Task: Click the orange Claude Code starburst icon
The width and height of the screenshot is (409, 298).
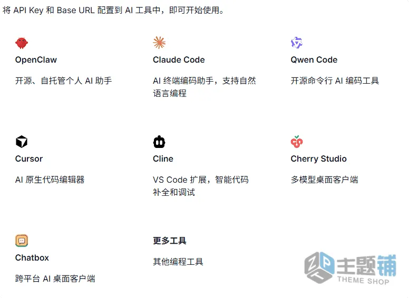Action: coord(159,43)
